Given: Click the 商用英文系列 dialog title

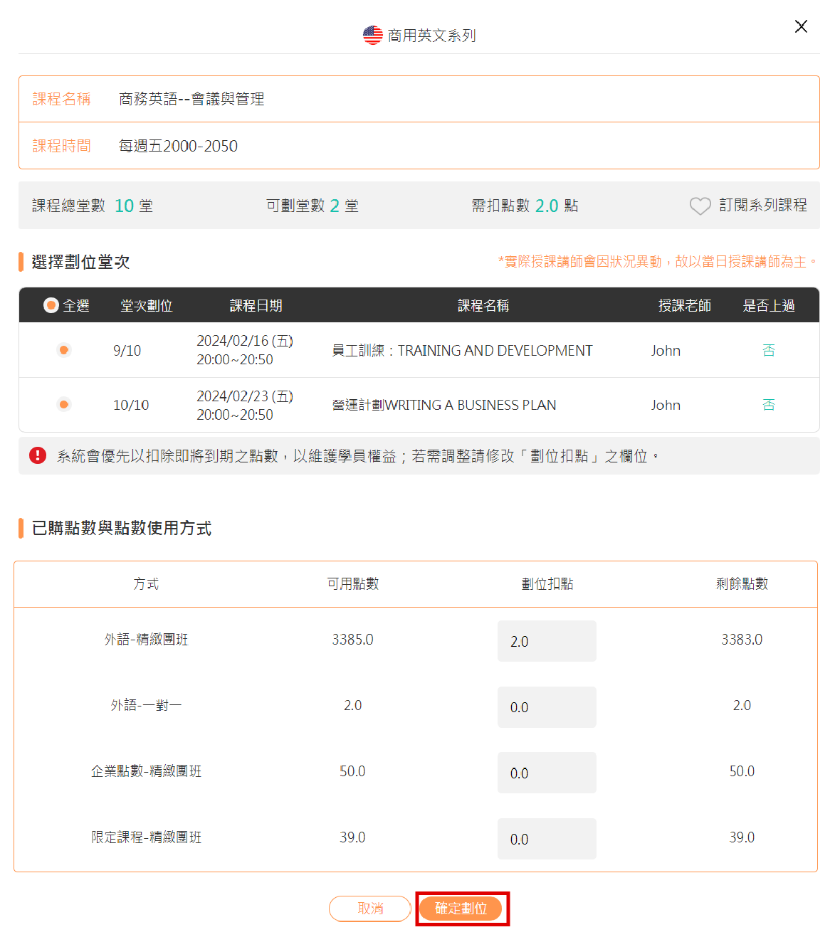Looking at the screenshot, I should click(431, 35).
